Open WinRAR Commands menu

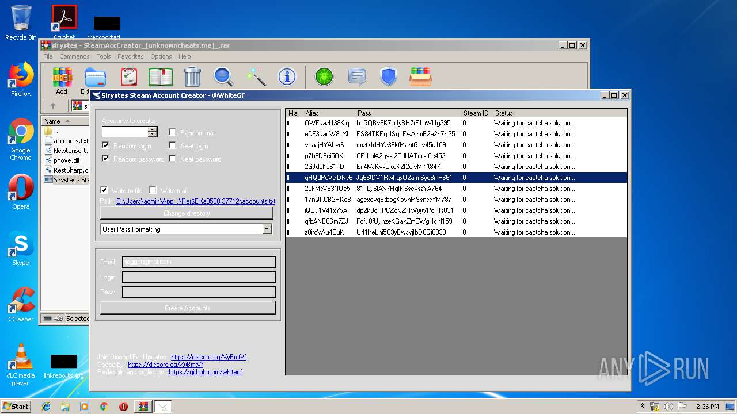coord(74,56)
